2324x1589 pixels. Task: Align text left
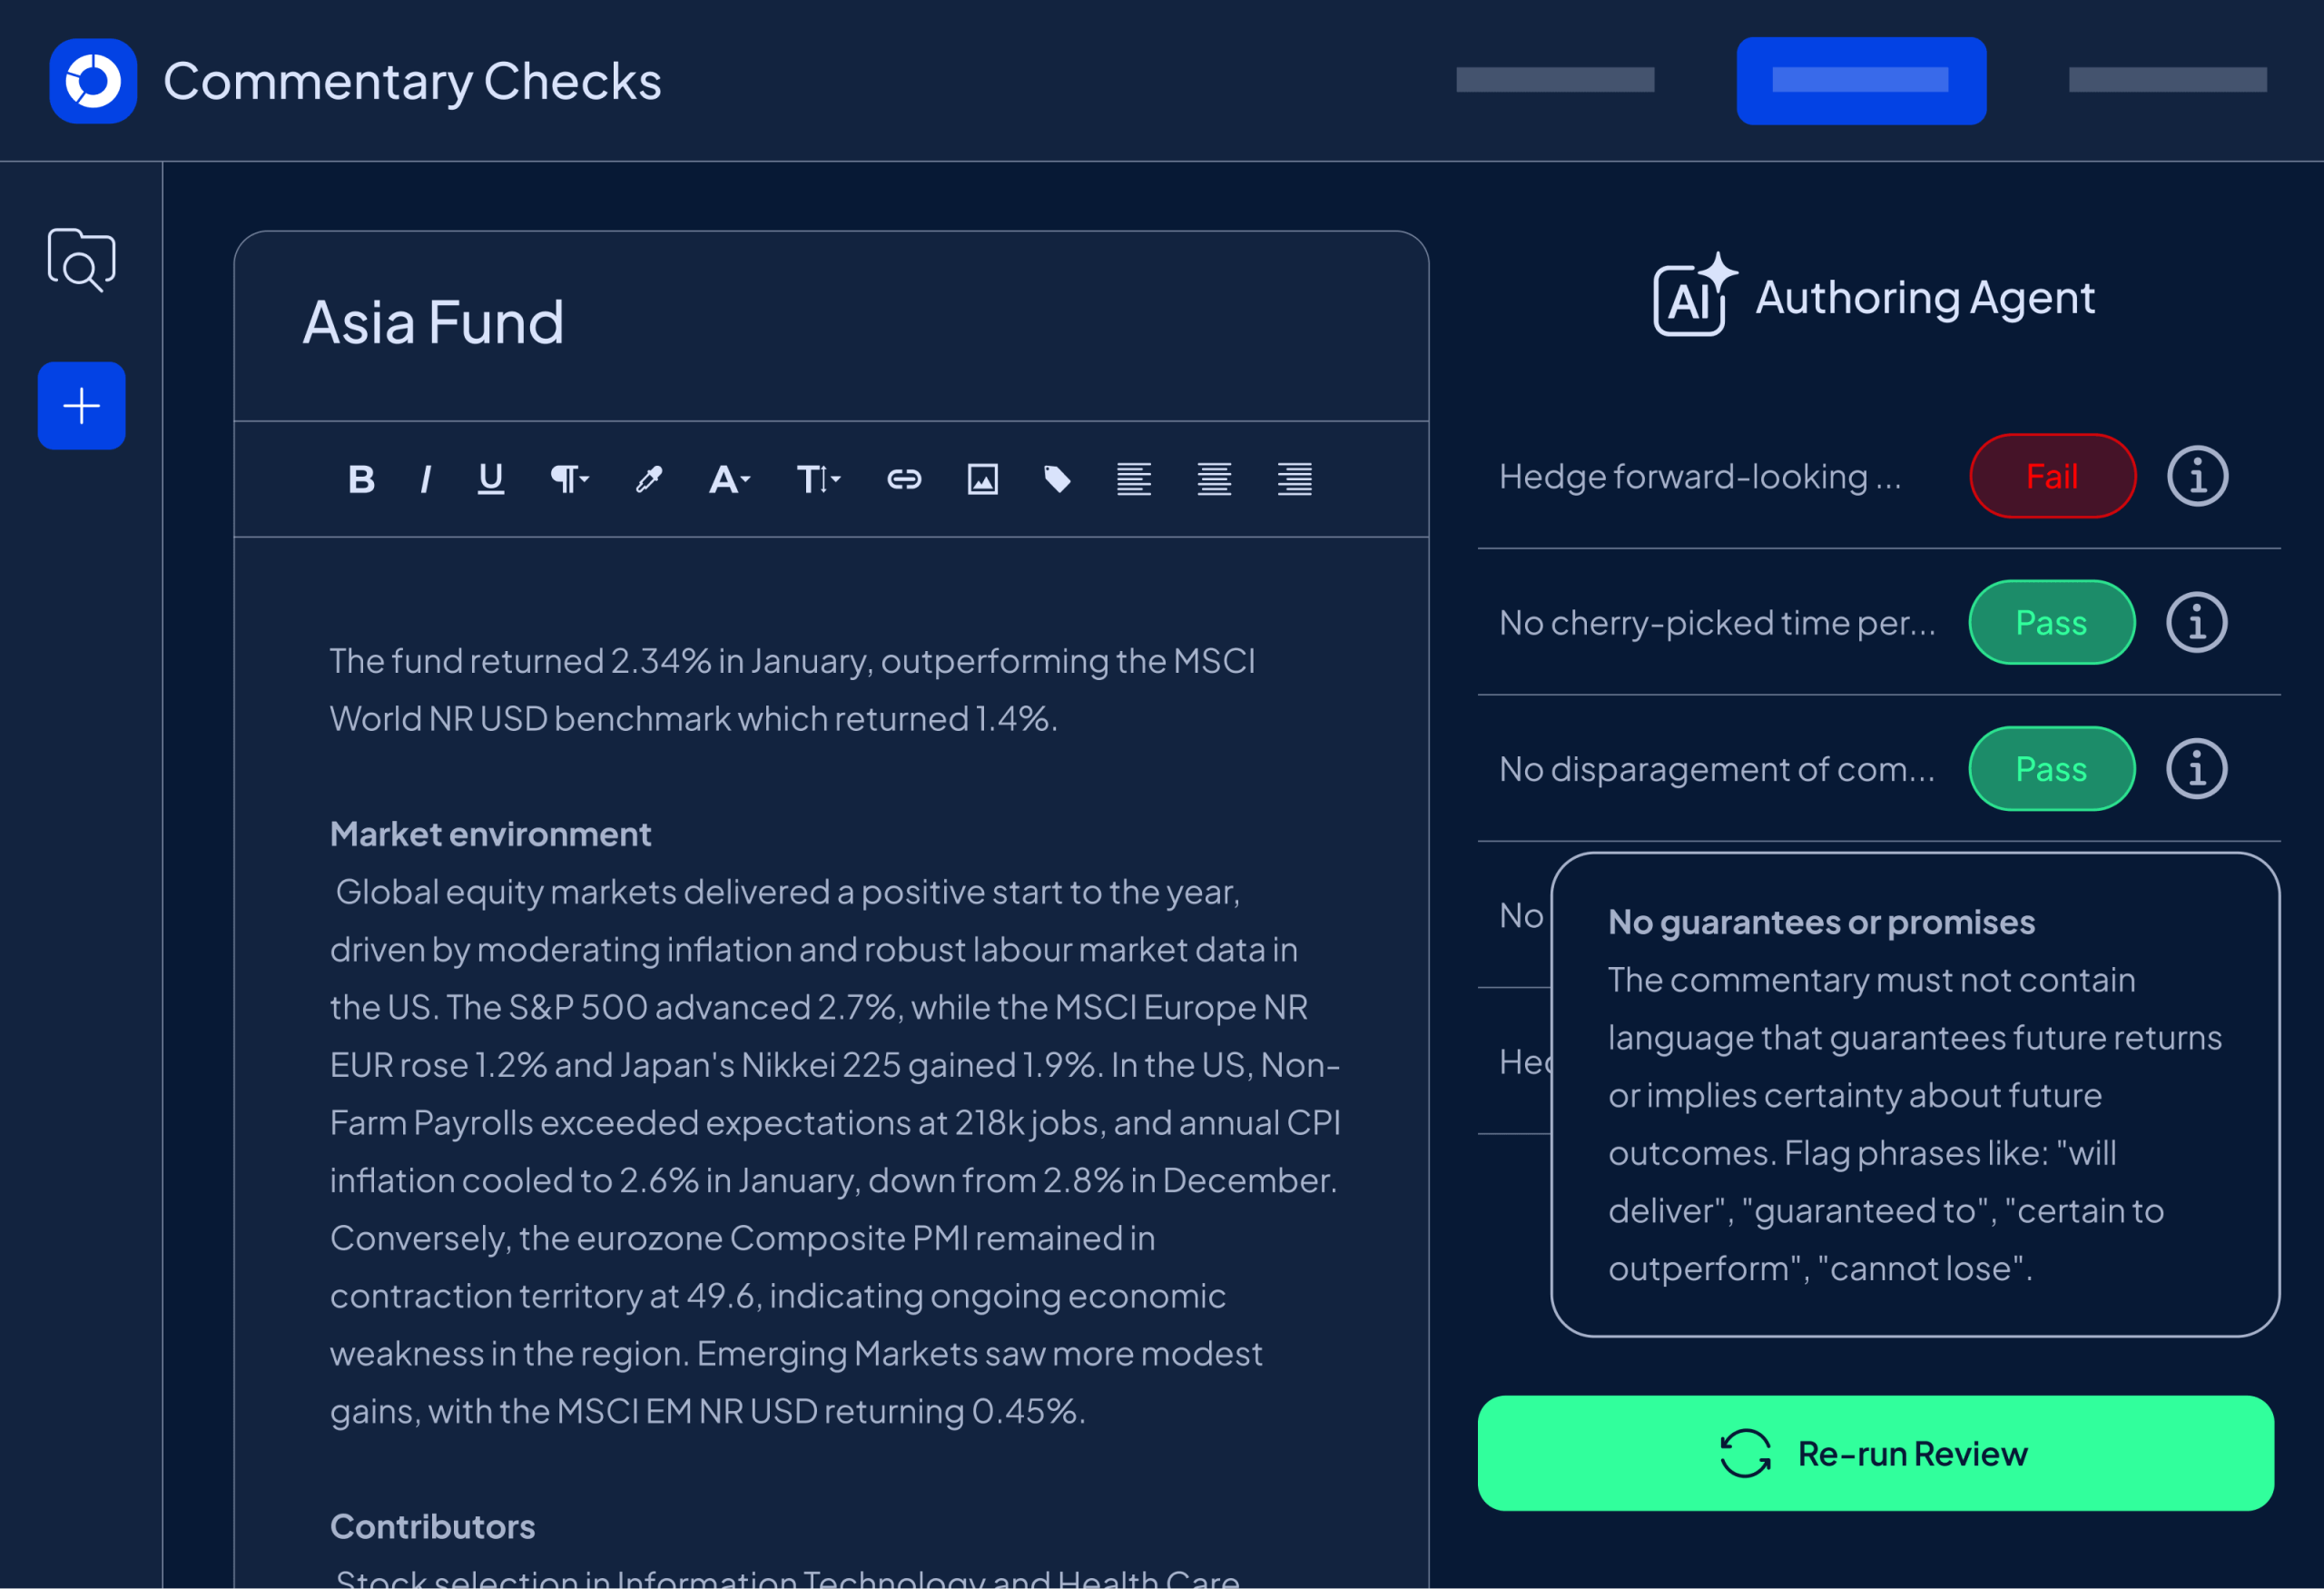point(1134,480)
